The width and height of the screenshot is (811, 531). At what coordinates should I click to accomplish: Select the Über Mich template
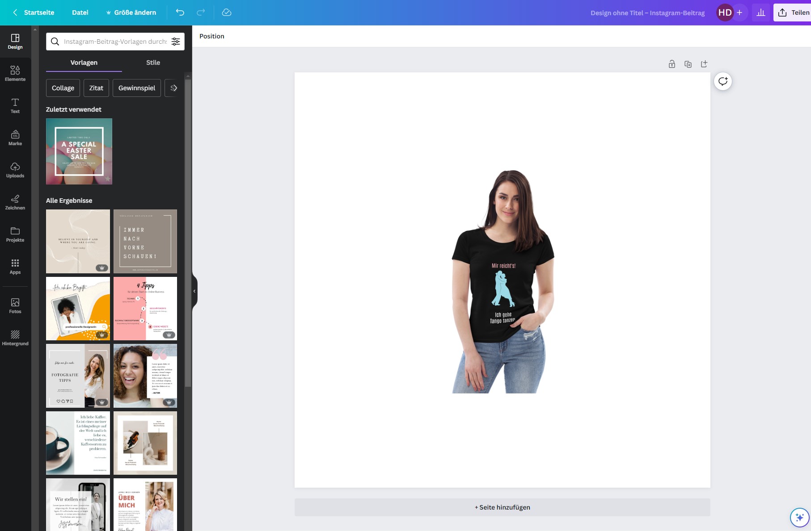point(145,505)
